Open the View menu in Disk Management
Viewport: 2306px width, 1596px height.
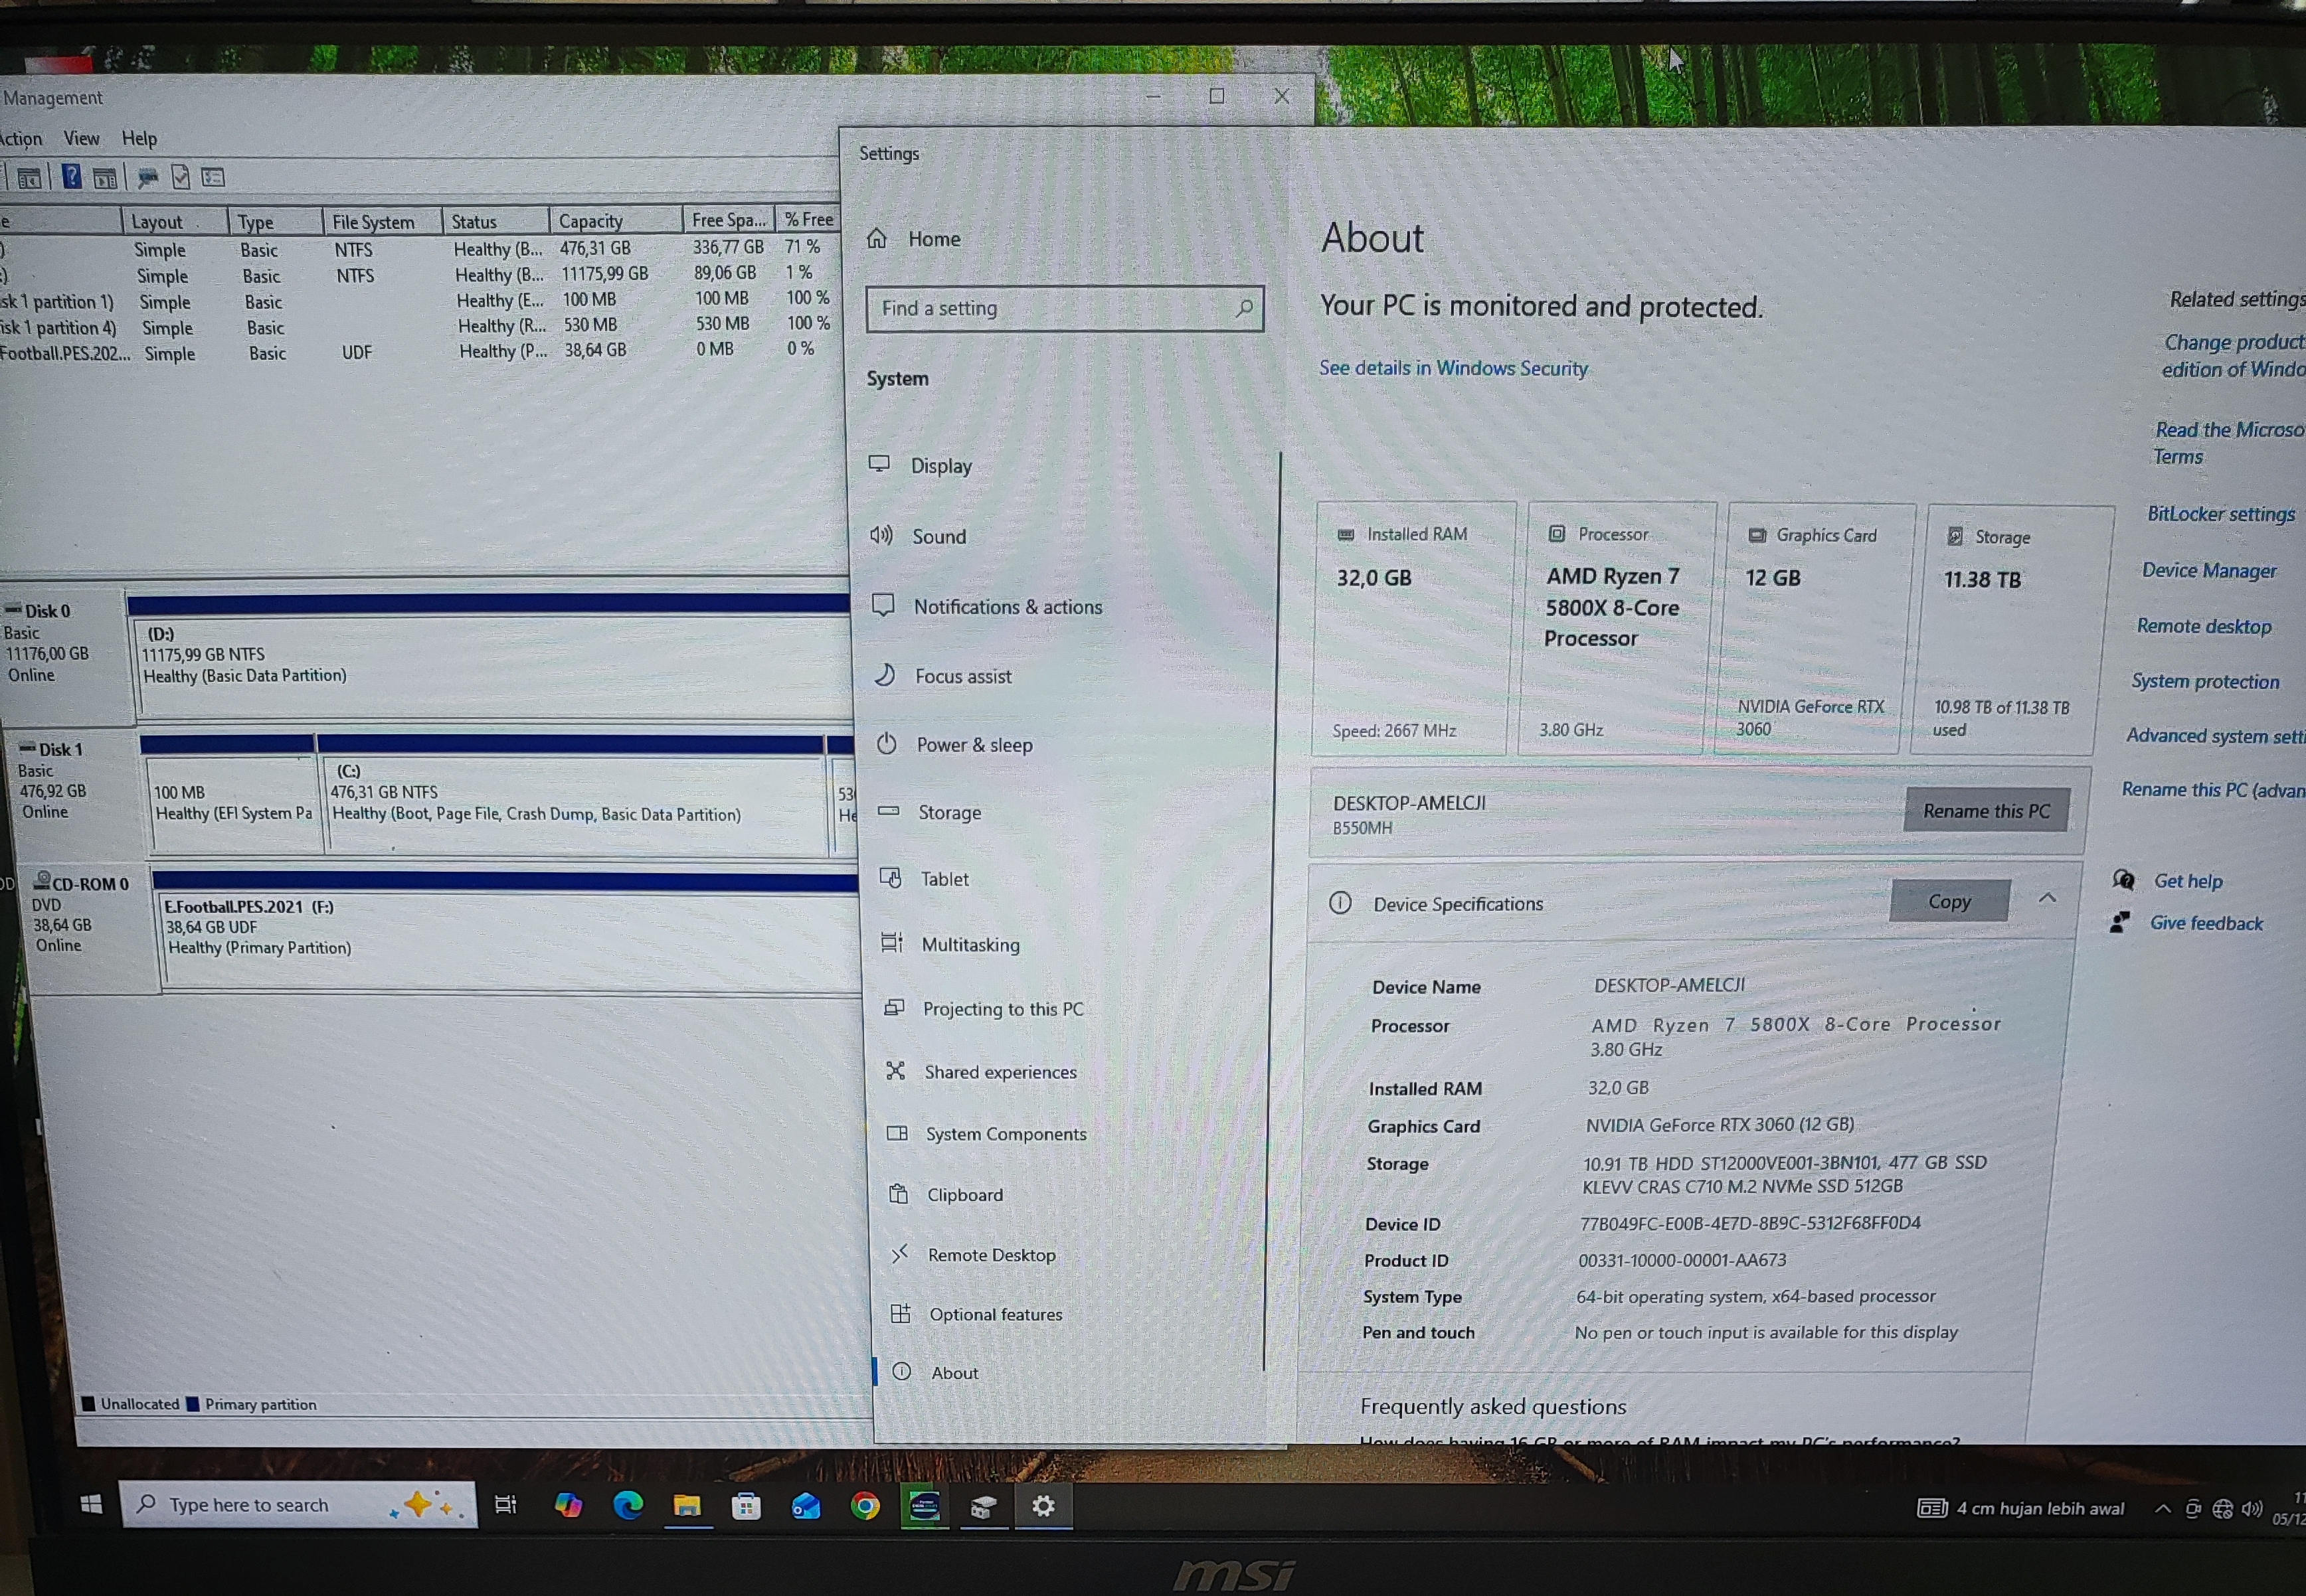(81, 138)
